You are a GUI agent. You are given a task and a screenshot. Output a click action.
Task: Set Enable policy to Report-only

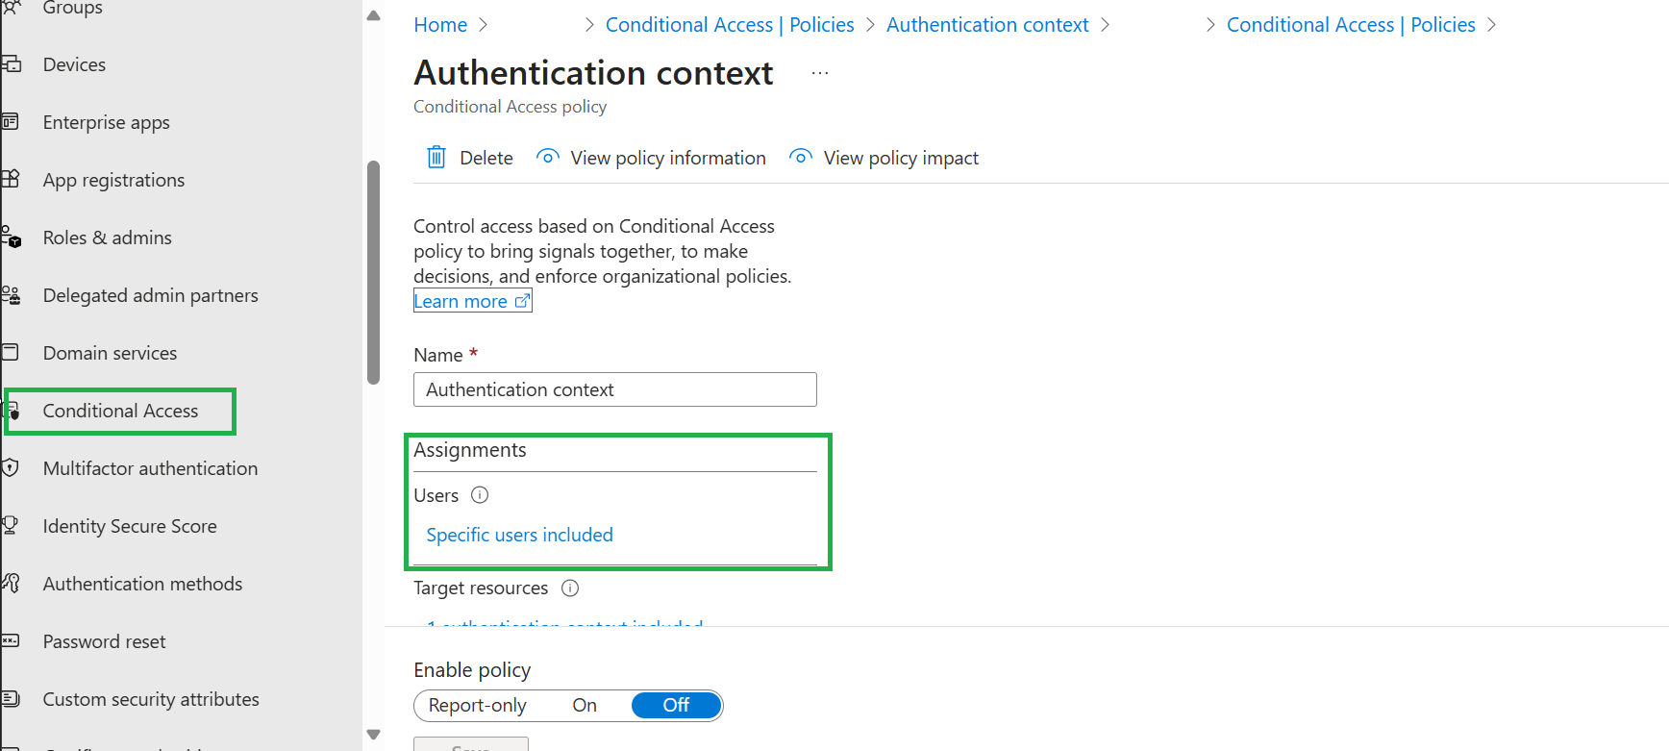point(478,705)
